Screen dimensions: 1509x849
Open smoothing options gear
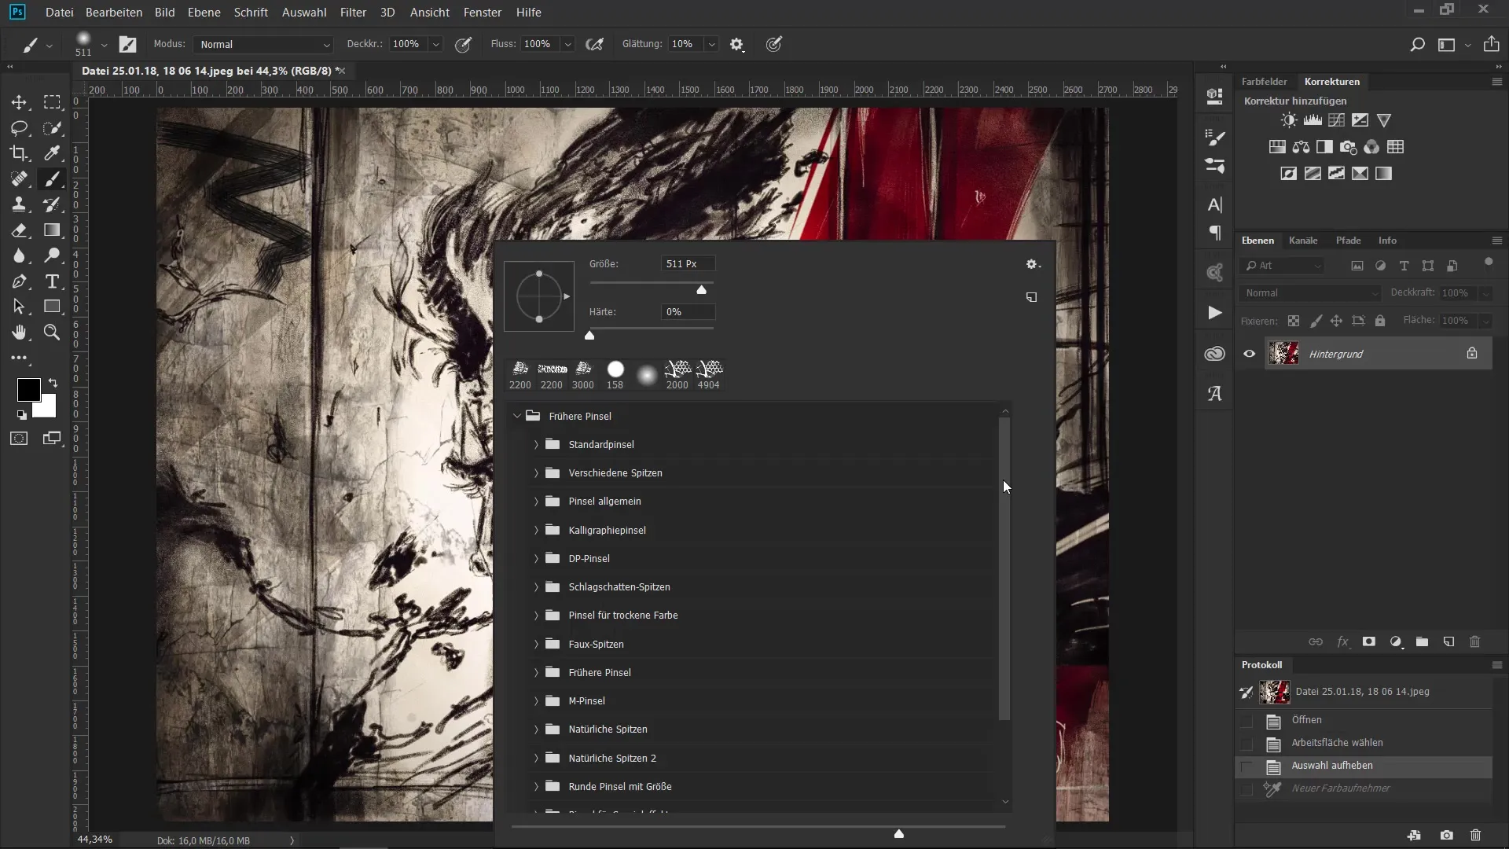coord(736,45)
